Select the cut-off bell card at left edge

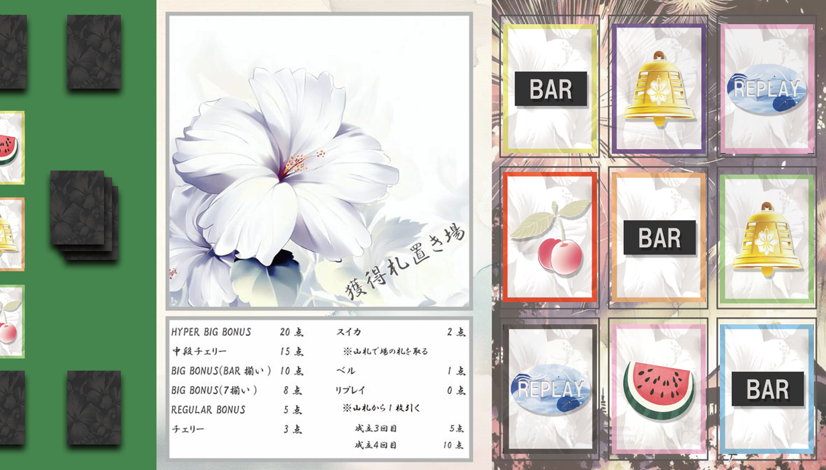tap(10, 234)
